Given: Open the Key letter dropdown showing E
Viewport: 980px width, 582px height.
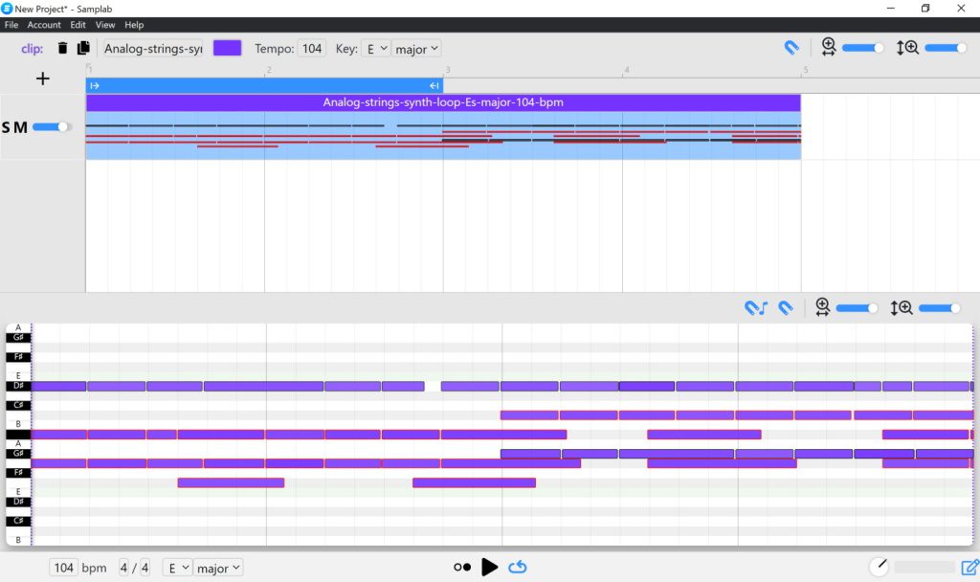Looking at the screenshot, I should (374, 47).
